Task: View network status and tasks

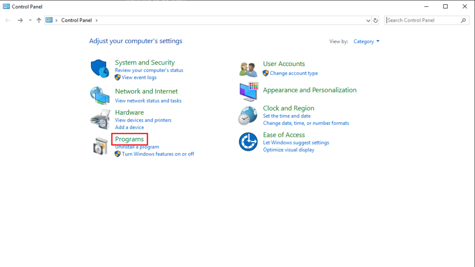Action: click(x=148, y=101)
